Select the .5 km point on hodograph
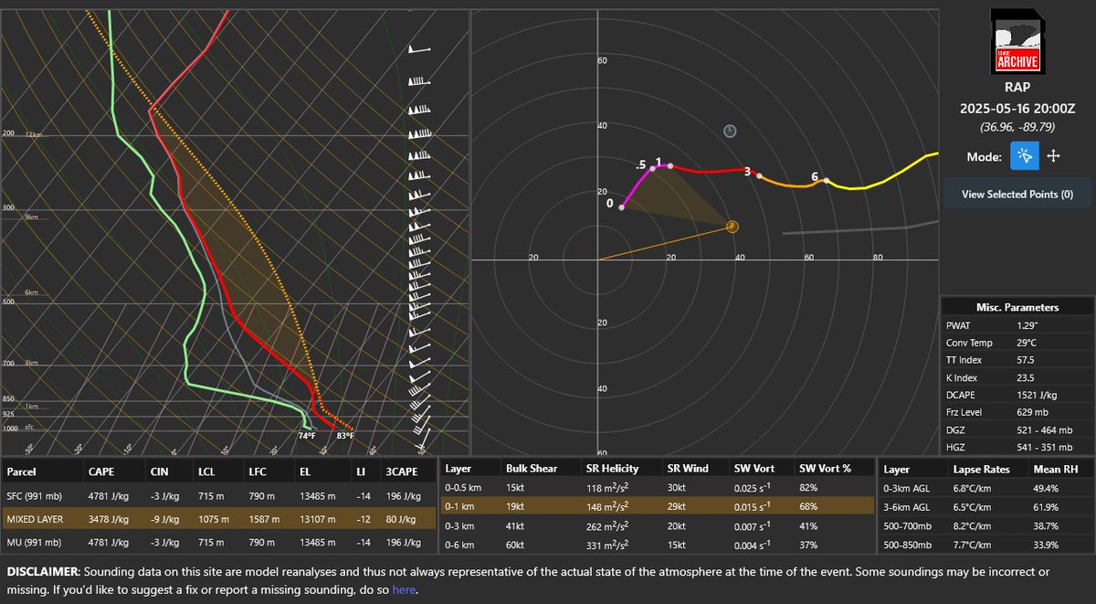 click(652, 168)
